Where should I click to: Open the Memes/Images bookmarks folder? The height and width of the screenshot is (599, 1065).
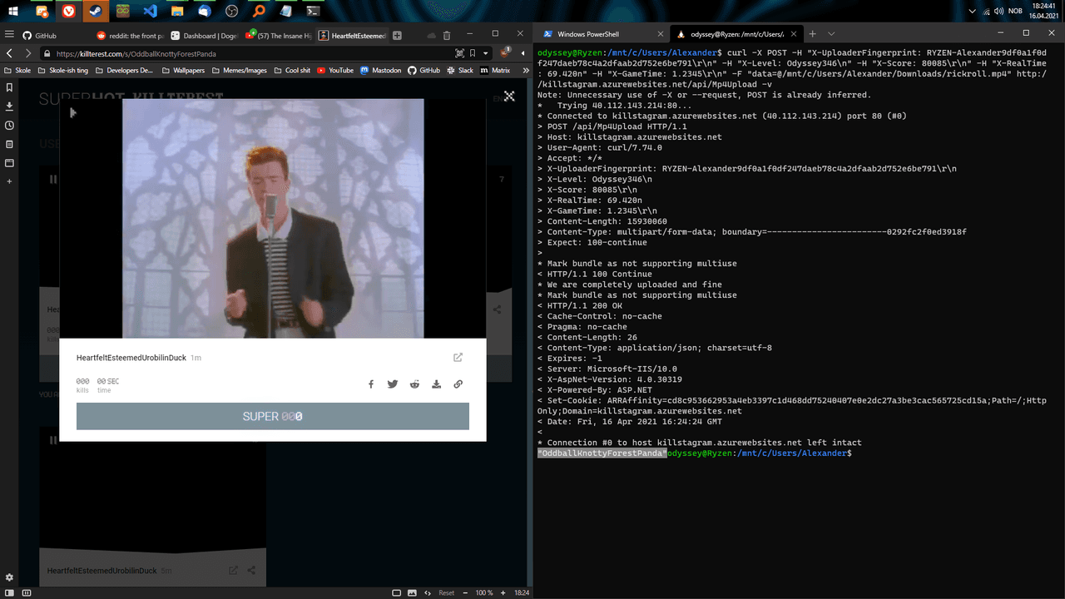coord(240,71)
